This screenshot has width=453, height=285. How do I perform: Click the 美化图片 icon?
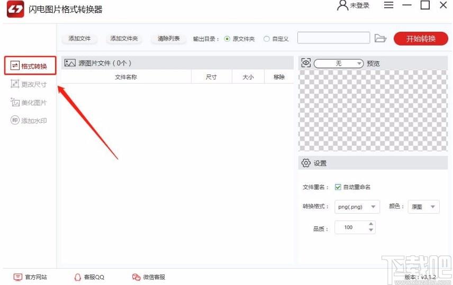pos(15,102)
